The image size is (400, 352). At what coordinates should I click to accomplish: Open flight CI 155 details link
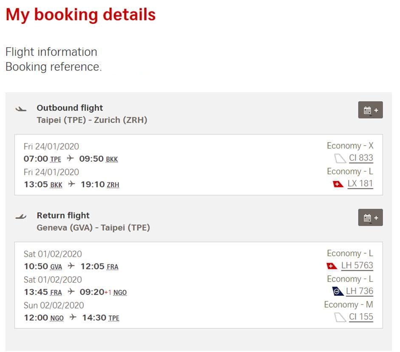(361, 317)
